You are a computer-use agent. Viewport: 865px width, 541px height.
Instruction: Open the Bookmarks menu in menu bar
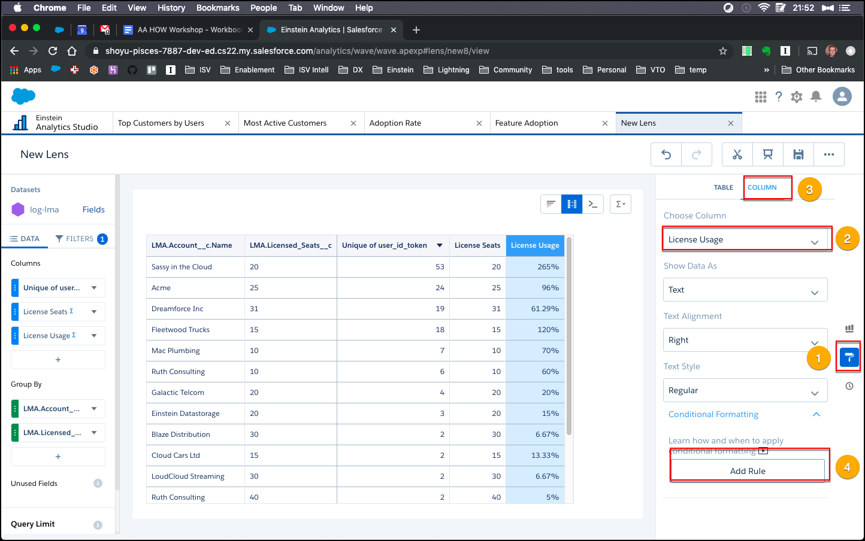(218, 8)
